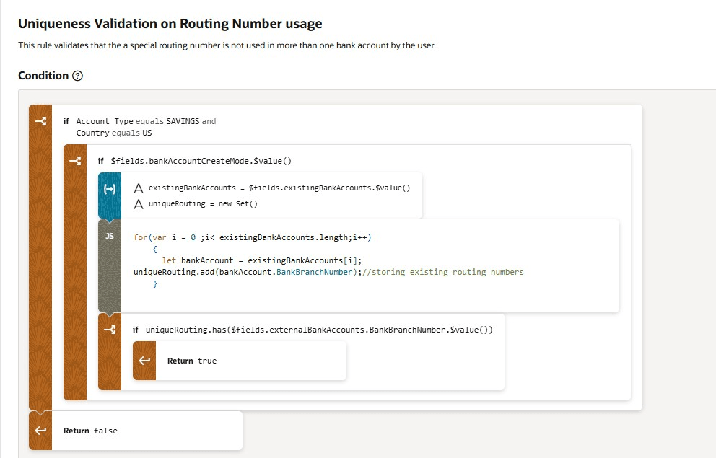Select the bankAccountCreateMode if-branch icon
Image resolution: width=716 pixels, height=458 pixels.
[75, 160]
